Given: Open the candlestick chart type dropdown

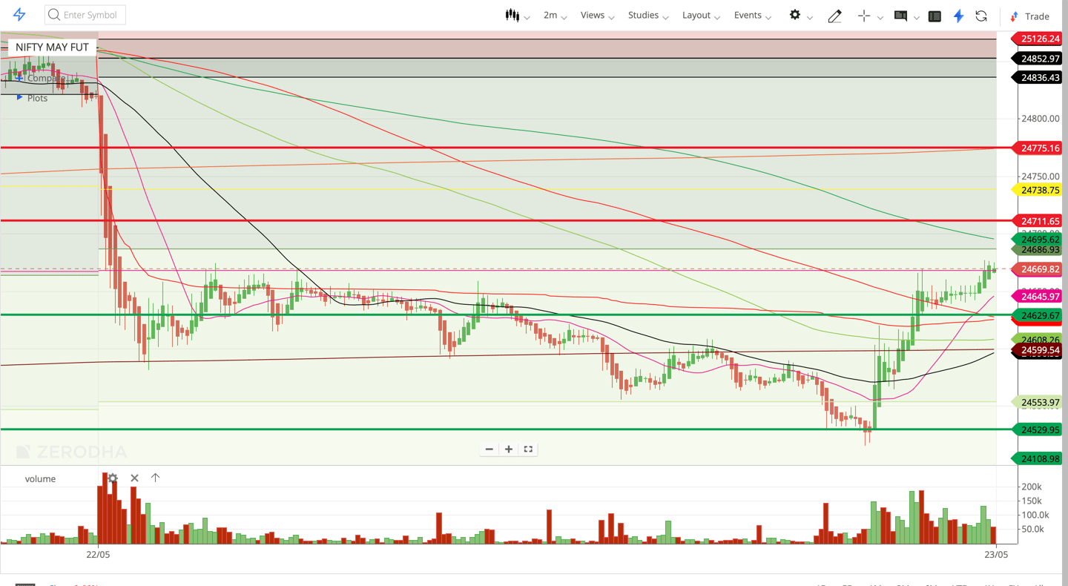Looking at the screenshot, I should (517, 15).
